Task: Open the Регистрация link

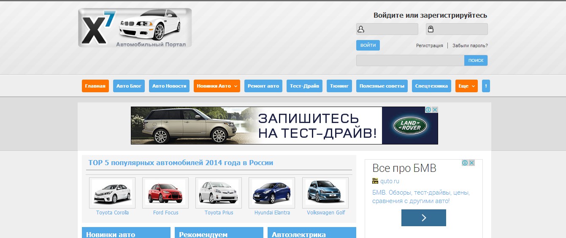Action: [430, 45]
